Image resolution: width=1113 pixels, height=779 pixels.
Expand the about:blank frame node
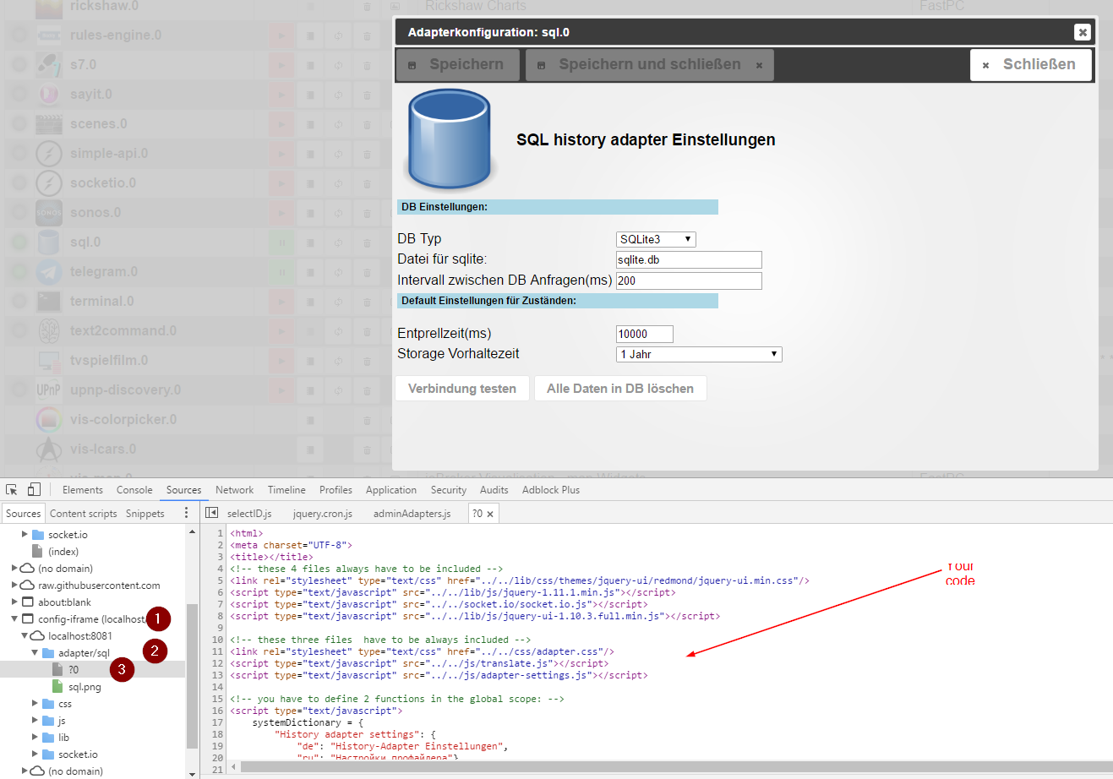pos(14,602)
